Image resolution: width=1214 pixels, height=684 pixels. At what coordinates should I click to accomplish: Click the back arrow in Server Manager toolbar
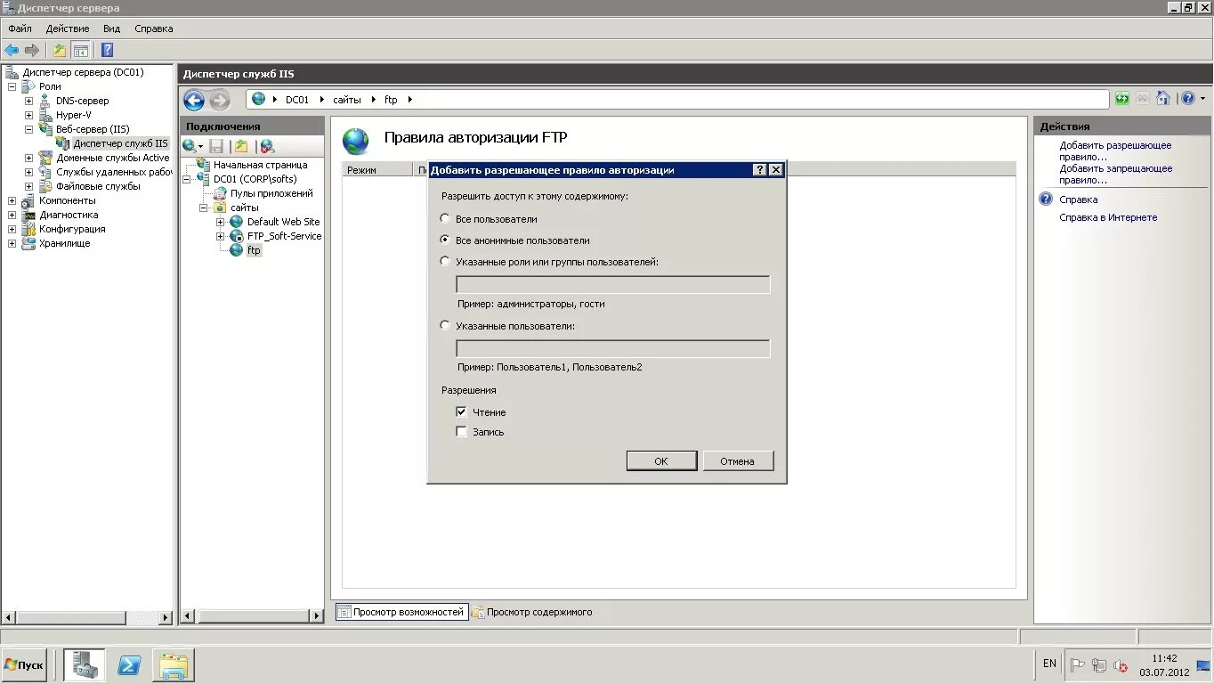(x=12, y=50)
